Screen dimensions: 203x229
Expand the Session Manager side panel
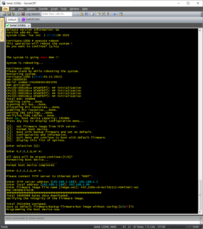click(2, 30)
